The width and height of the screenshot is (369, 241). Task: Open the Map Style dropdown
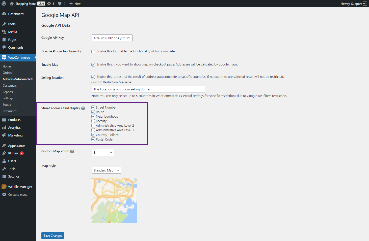pos(106,170)
